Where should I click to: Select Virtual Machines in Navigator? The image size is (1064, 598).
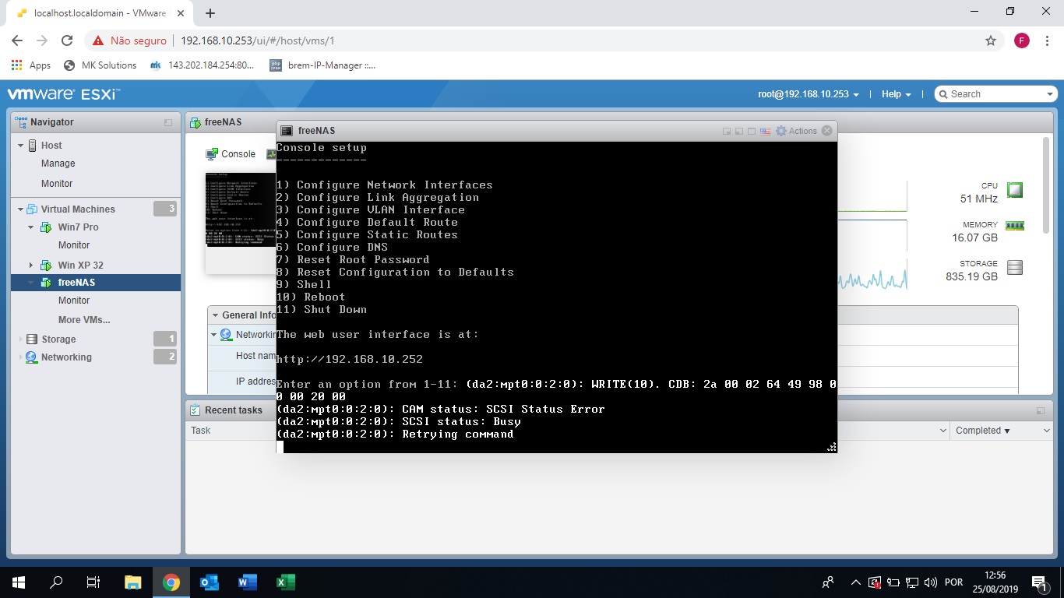[x=78, y=209]
